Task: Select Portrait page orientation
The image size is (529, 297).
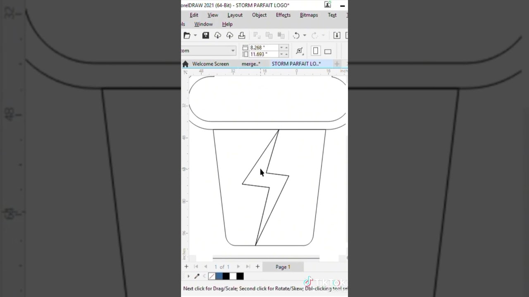Action: [316, 51]
